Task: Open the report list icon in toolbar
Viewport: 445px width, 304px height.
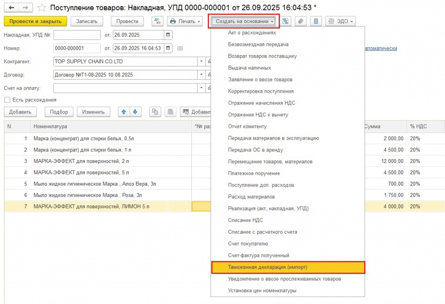Action: tap(316, 21)
